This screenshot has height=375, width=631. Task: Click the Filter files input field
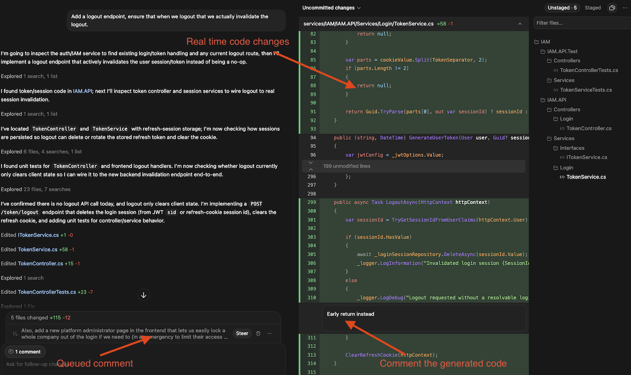(x=581, y=23)
